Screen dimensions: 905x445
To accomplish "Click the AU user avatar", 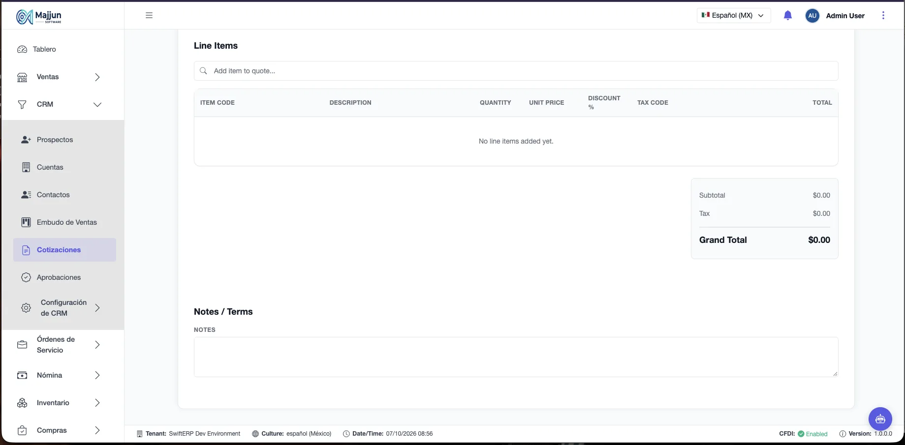I will point(812,16).
